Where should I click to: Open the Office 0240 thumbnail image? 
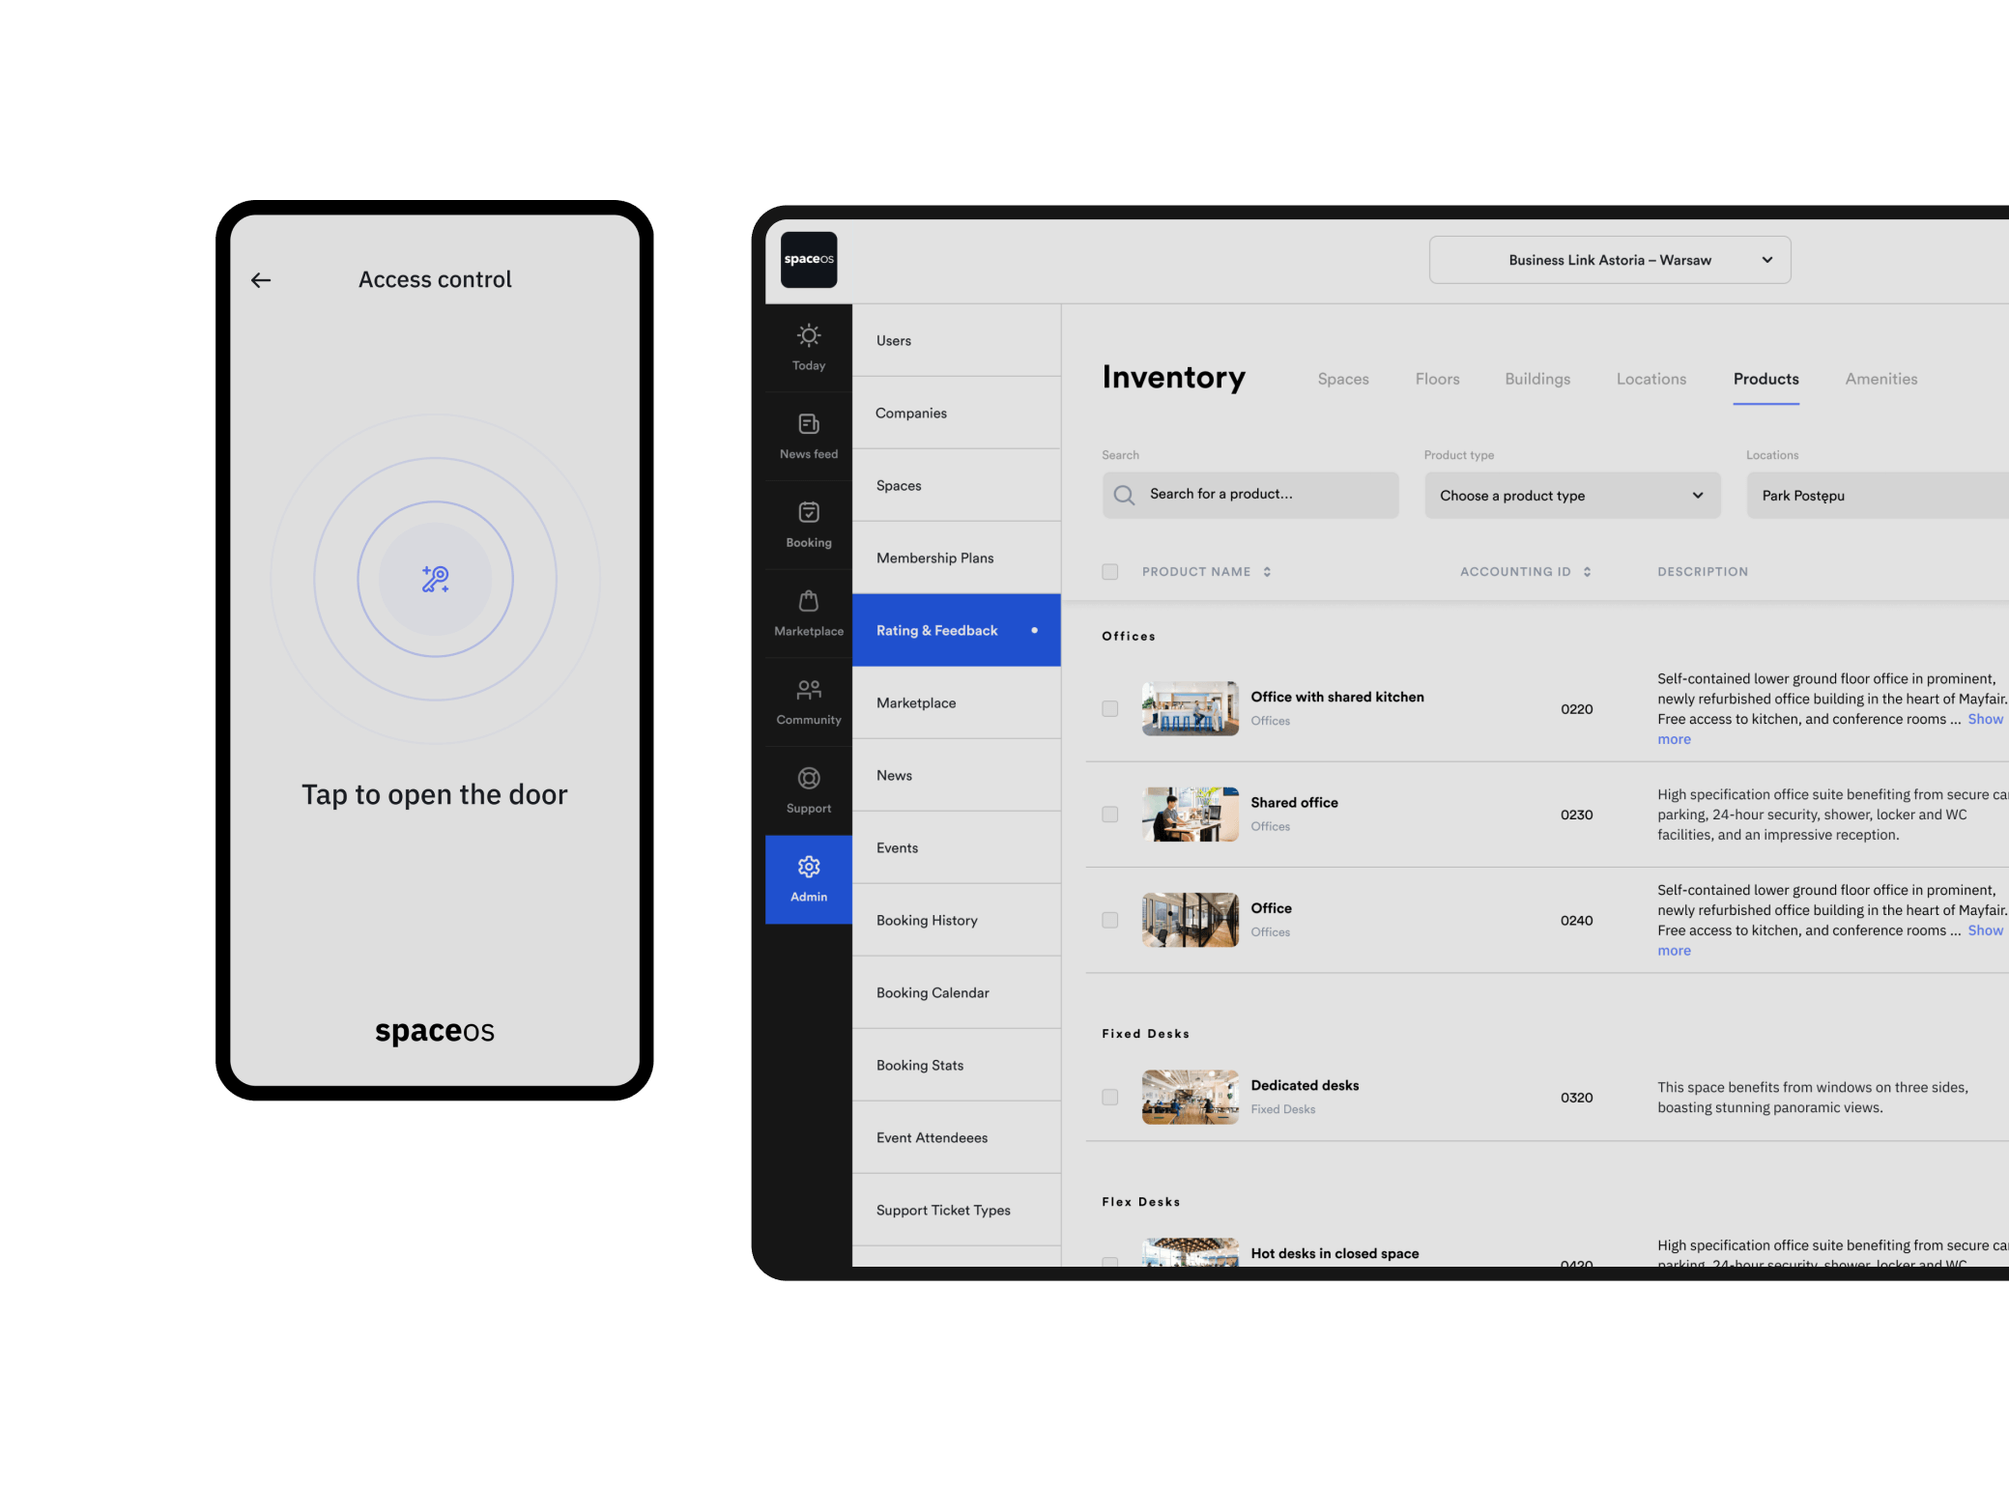click(x=1191, y=921)
